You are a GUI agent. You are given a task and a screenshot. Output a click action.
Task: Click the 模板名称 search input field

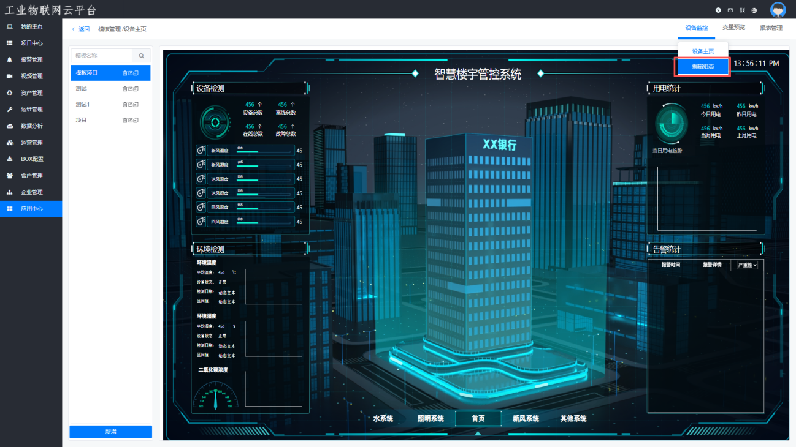tap(102, 56)
